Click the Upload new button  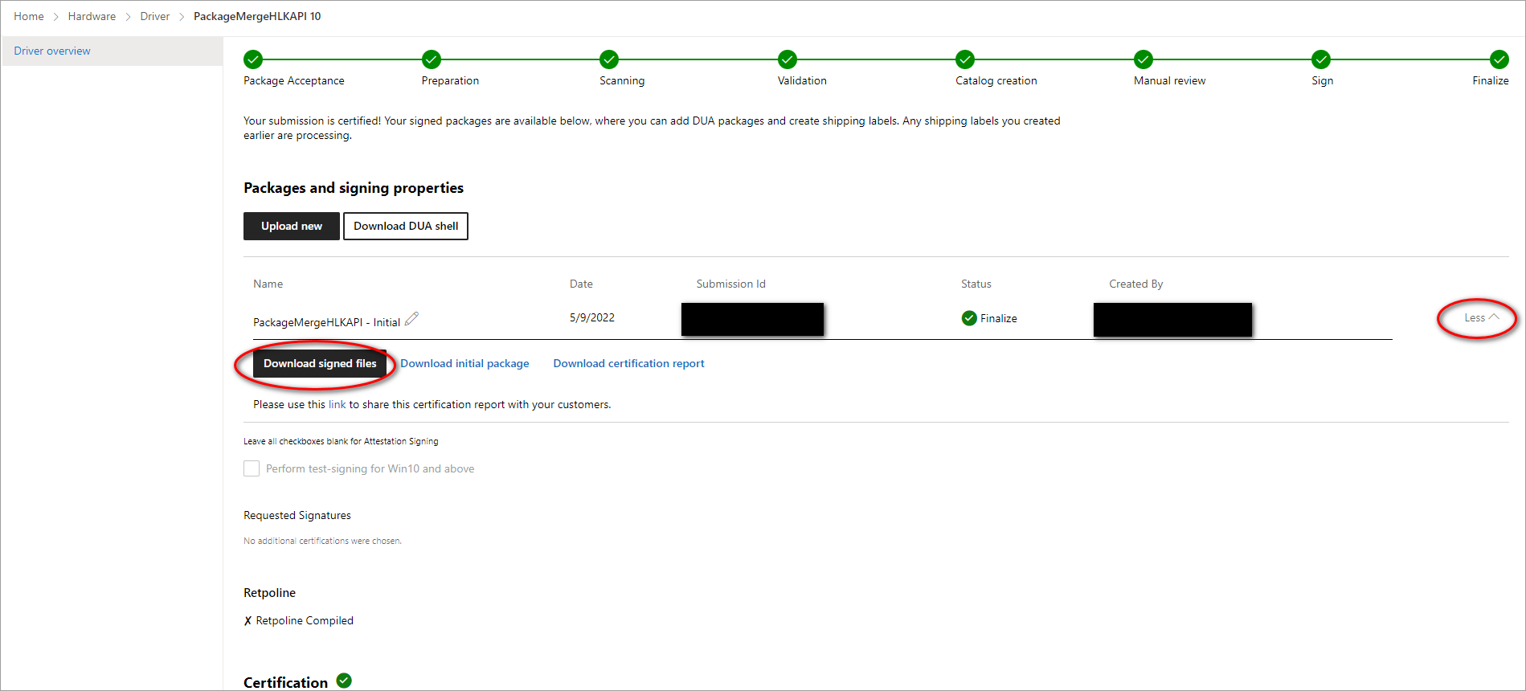(292, 226)
